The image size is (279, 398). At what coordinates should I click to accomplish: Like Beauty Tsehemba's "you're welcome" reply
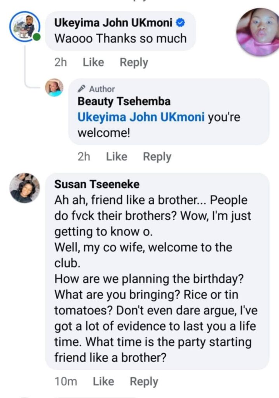click(x=117, y=157)
